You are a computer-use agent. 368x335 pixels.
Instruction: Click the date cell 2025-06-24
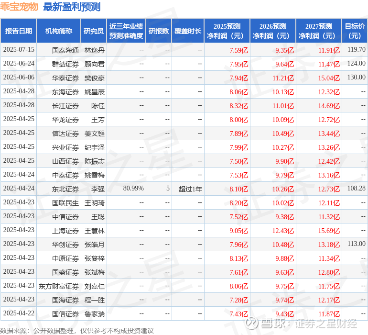[x=19, y=64]
